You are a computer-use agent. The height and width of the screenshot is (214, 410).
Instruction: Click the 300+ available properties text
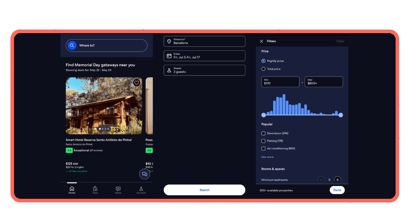276,190
